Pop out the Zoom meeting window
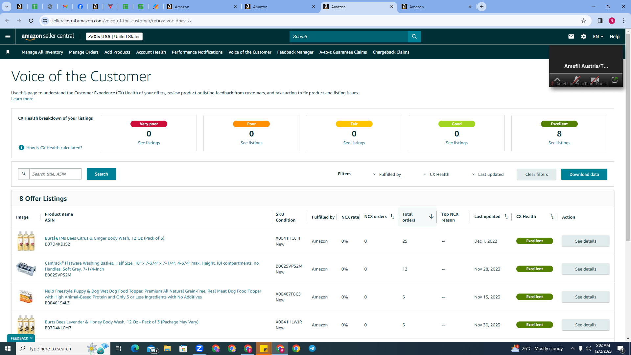The width and height of the screenshot is (631, 355). tap(615, 80)
